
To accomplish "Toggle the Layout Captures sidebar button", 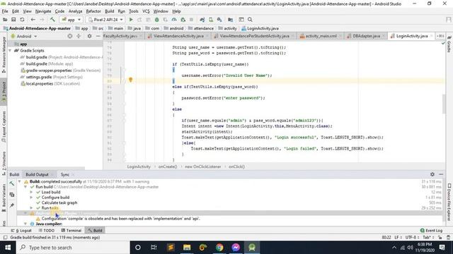I will point(4,126).
